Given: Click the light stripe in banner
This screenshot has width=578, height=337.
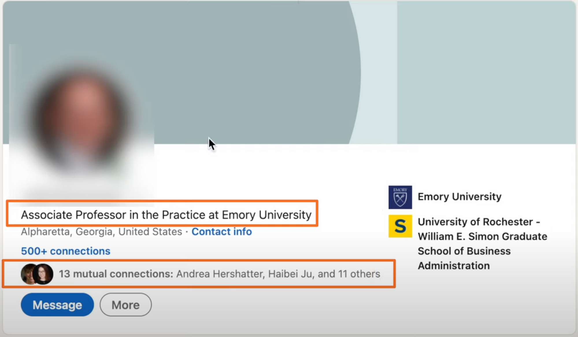Looking at the screenshot, I should (379, 72).
